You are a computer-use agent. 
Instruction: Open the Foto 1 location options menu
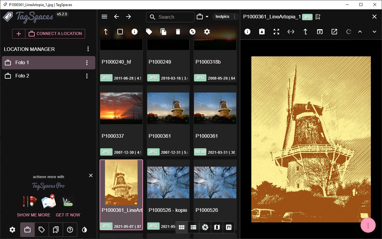[87, 62]
